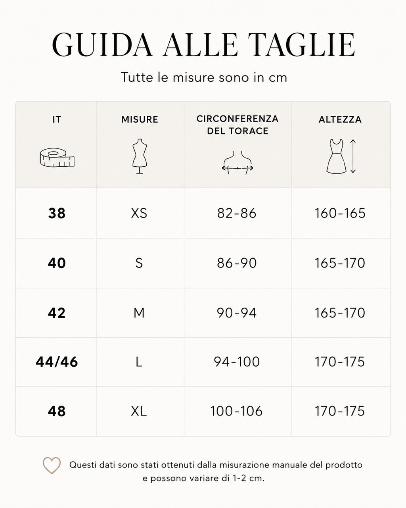Viewport: 406px width, 508px height.
Task: Click the 82-86 chest measurement
Action: point(237,214)
